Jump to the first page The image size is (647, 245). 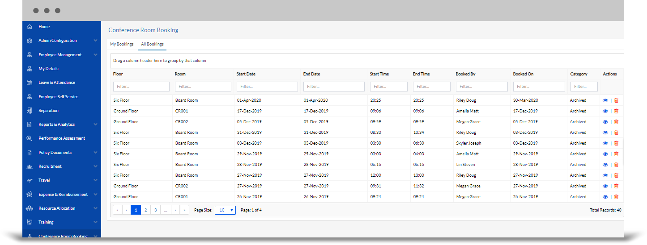[x=117, y=210]
